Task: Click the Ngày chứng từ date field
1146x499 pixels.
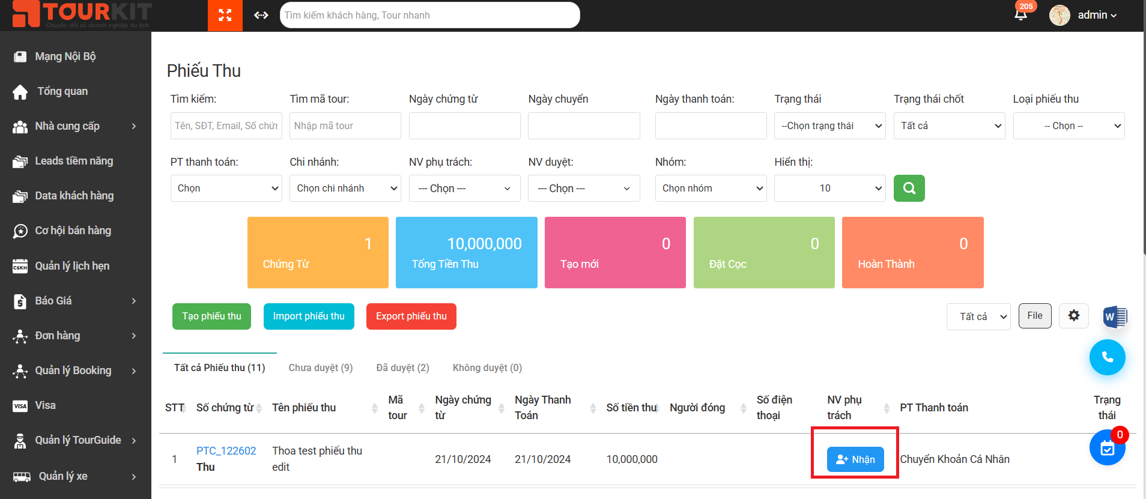Action: click(465, 126)
